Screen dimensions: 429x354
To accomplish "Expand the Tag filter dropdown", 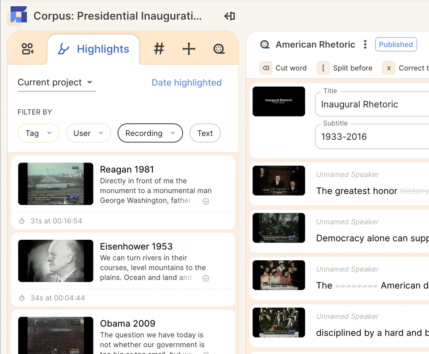I will coord(38,133).
